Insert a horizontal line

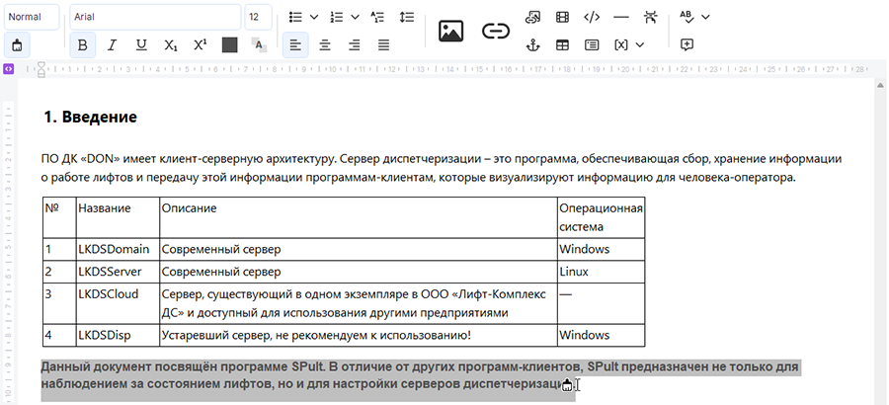pyautogui.click(x=621, y=17)
